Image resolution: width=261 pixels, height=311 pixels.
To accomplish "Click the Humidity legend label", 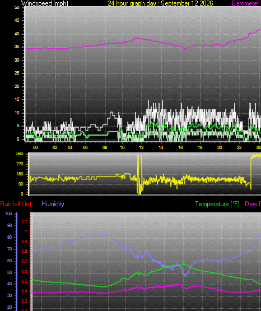I will (53, 204).
